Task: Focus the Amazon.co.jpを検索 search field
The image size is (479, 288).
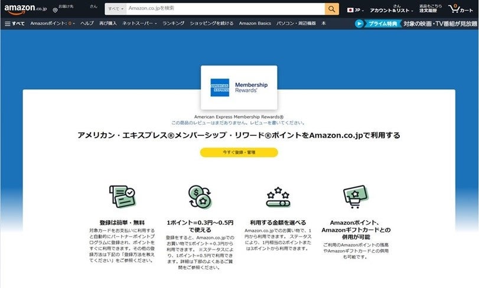Action: pos(226,9)
